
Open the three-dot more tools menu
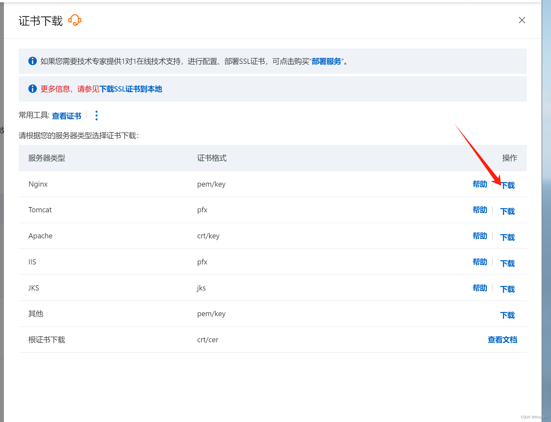click(96, 116)
